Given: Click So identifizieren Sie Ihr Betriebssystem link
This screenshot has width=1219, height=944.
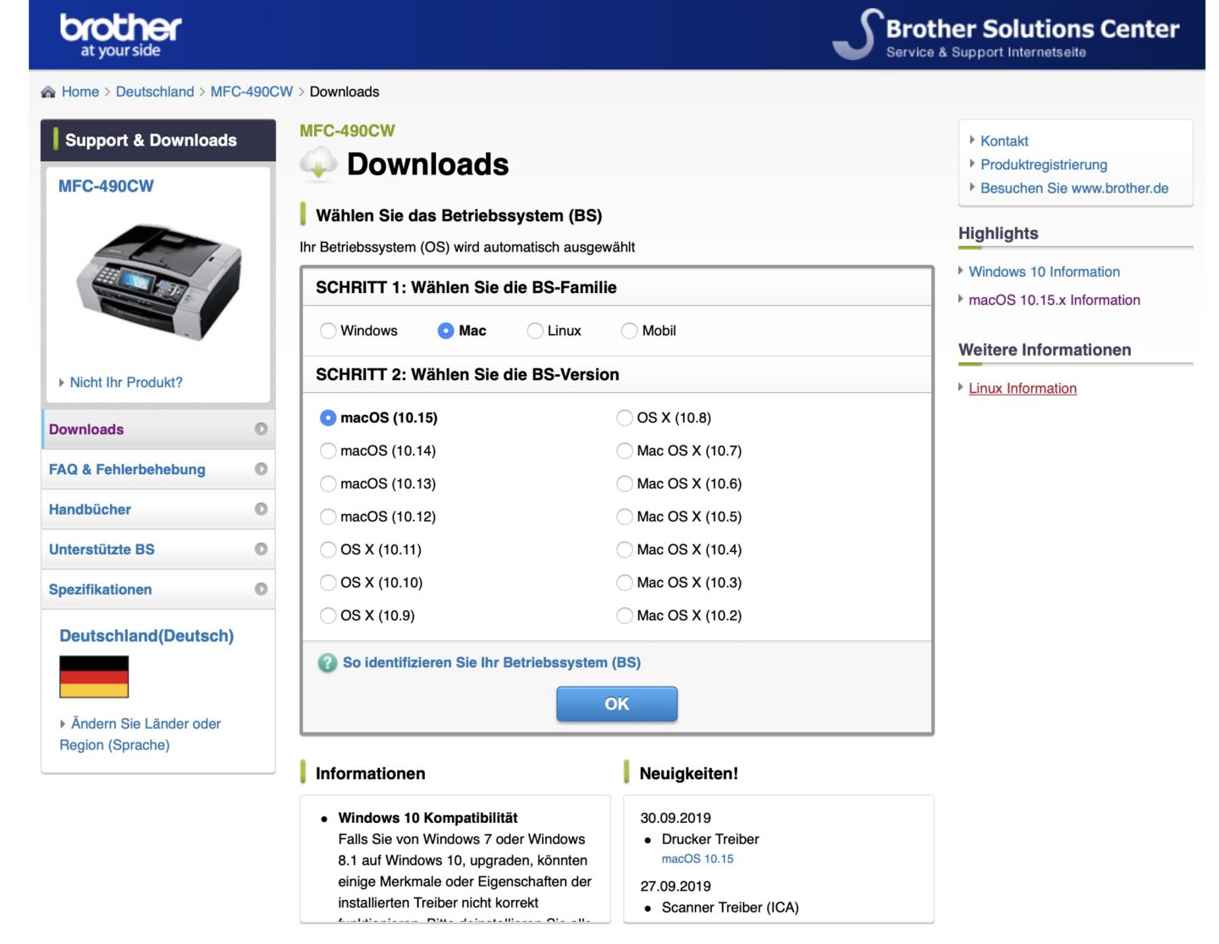Looking at the screenshot, I should [x=492, y=663].
